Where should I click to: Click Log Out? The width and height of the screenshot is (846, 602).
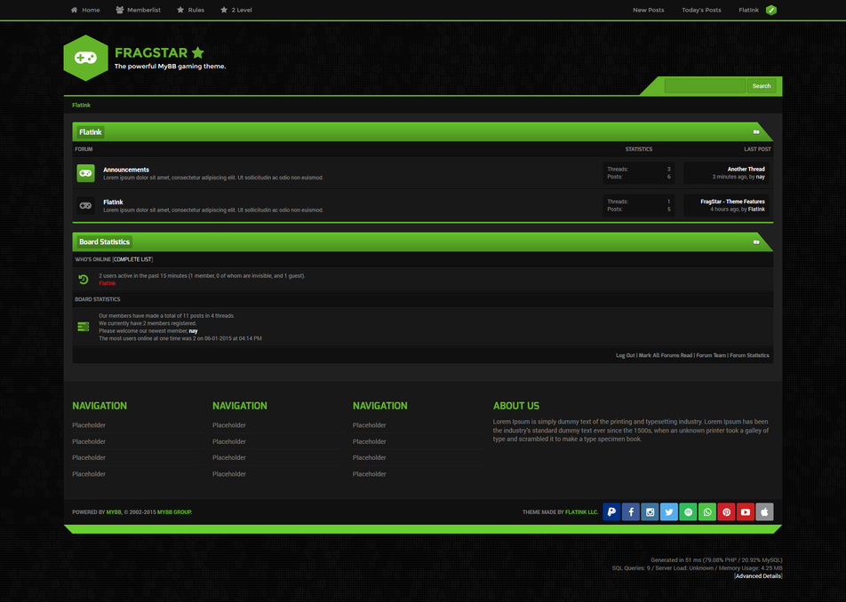(x=626, y=355)
